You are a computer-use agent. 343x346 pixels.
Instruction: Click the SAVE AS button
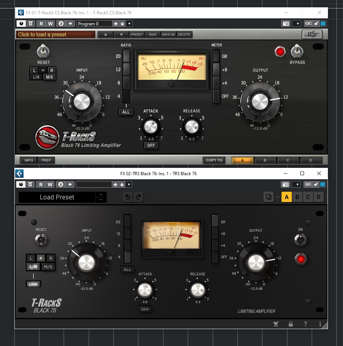click(x=168, y=35)
